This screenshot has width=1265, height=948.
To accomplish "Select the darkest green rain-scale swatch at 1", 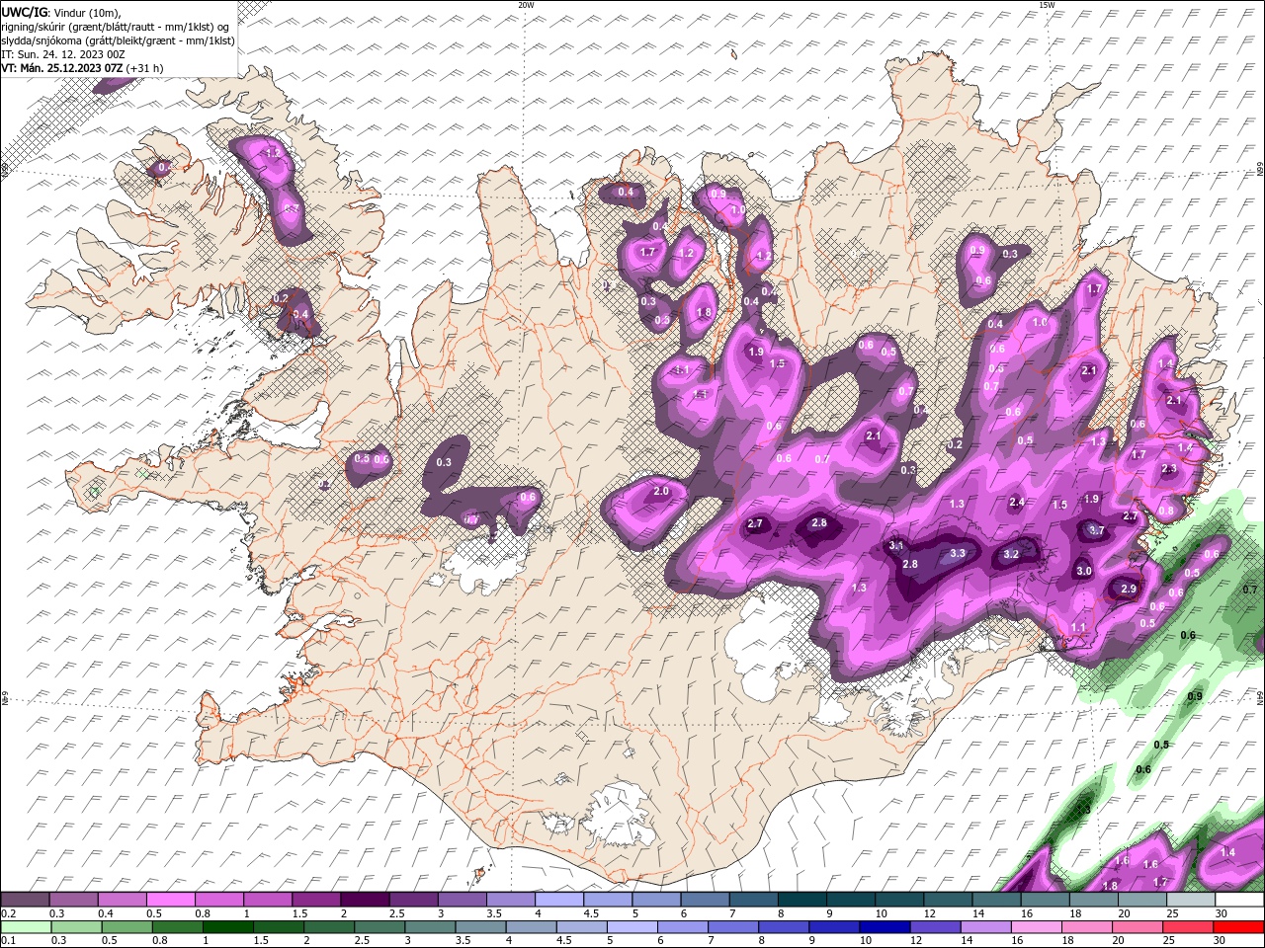I will click(227, 926).
